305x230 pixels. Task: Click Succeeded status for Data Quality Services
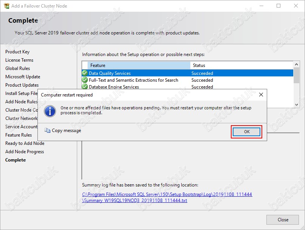click(x=202, y=73)
